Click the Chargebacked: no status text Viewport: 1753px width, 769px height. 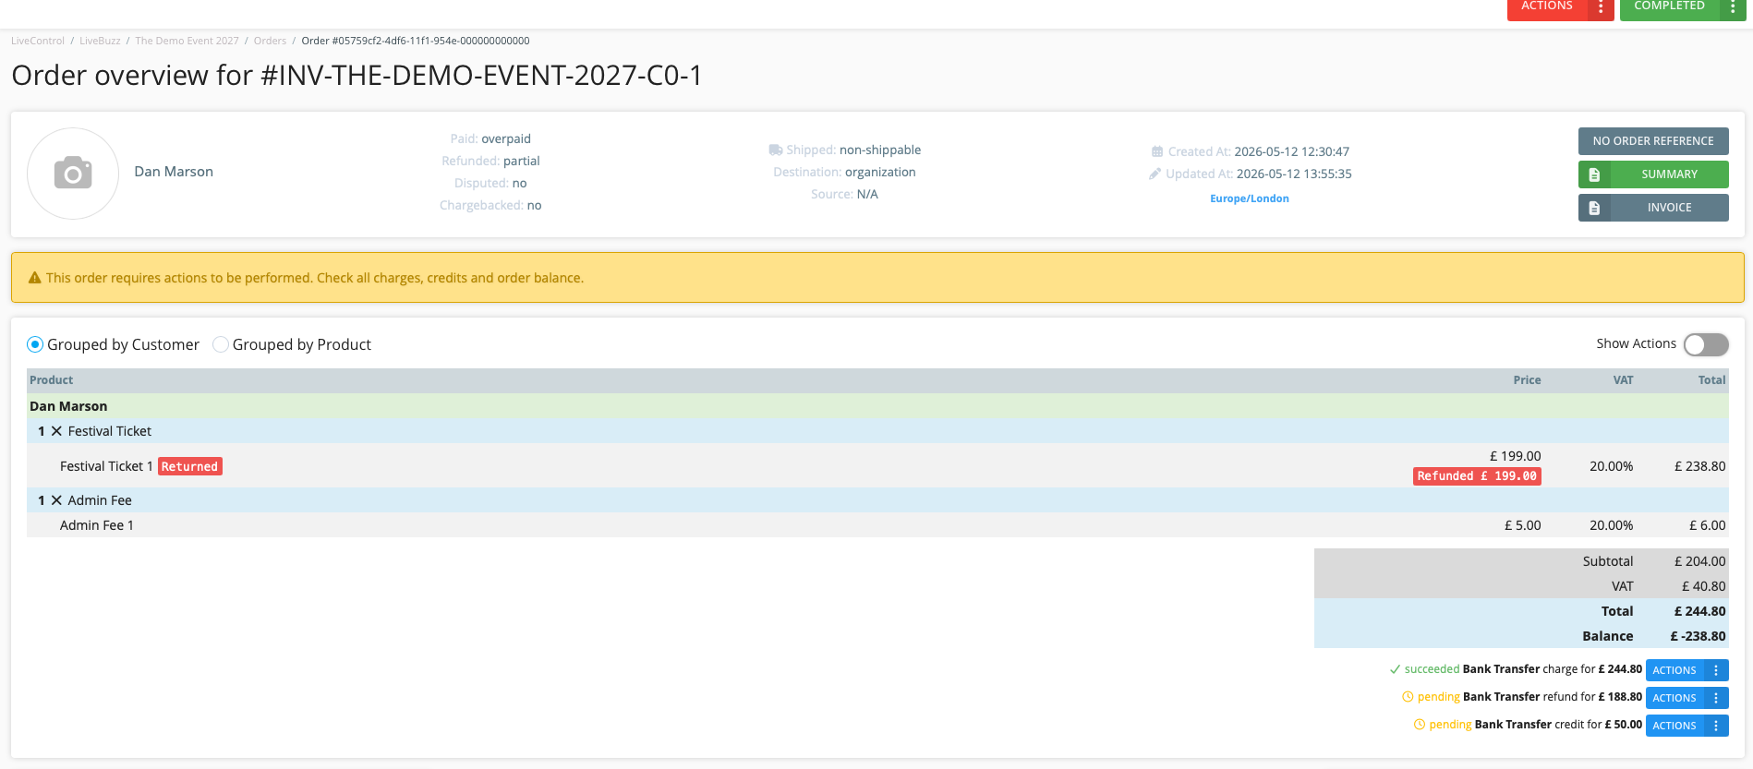[490, 205]
